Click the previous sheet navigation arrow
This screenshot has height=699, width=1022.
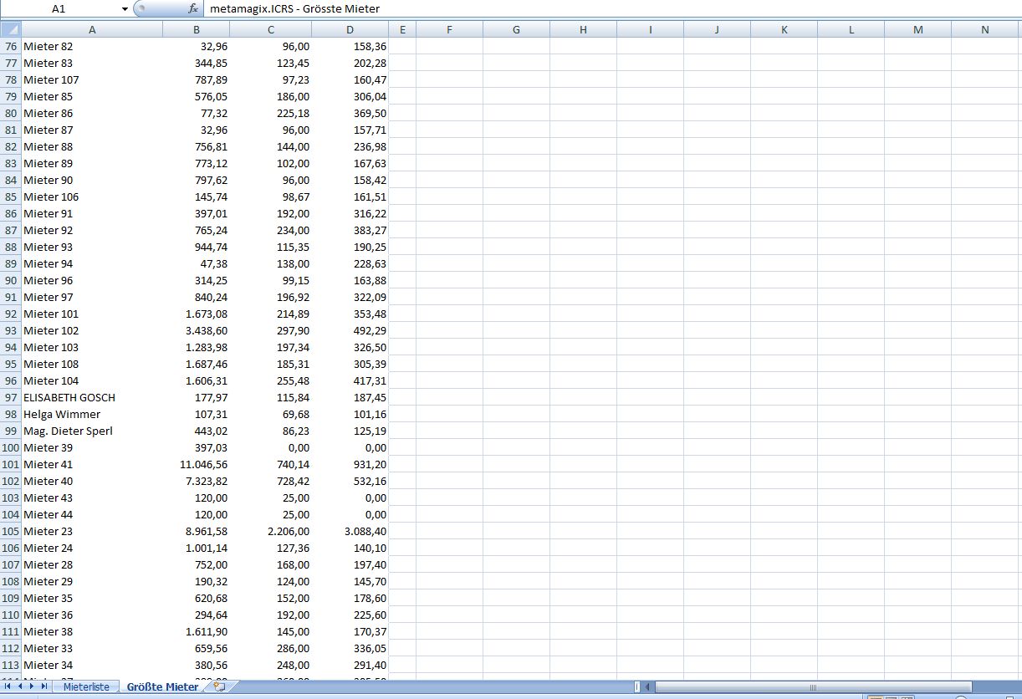(x=20, y=686)
